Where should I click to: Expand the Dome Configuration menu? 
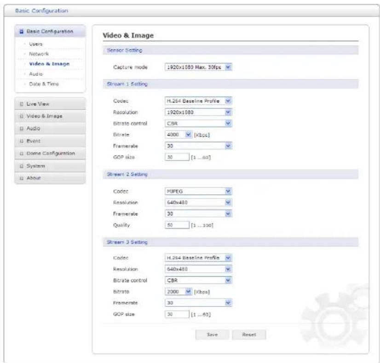pyautogui.click(x=50, y=153)
